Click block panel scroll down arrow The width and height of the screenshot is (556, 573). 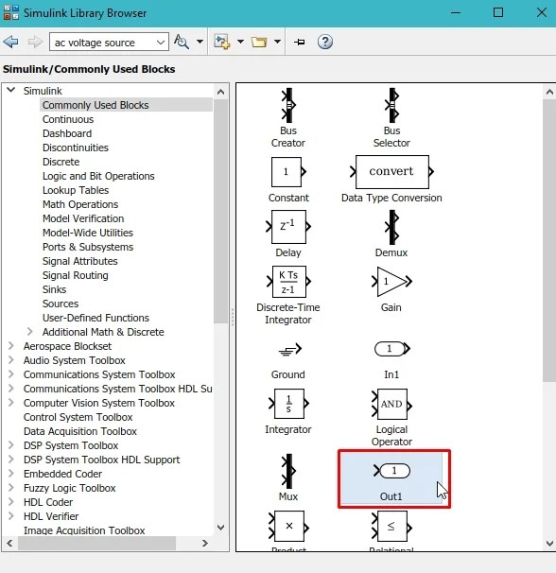click(x=549, y=544)
